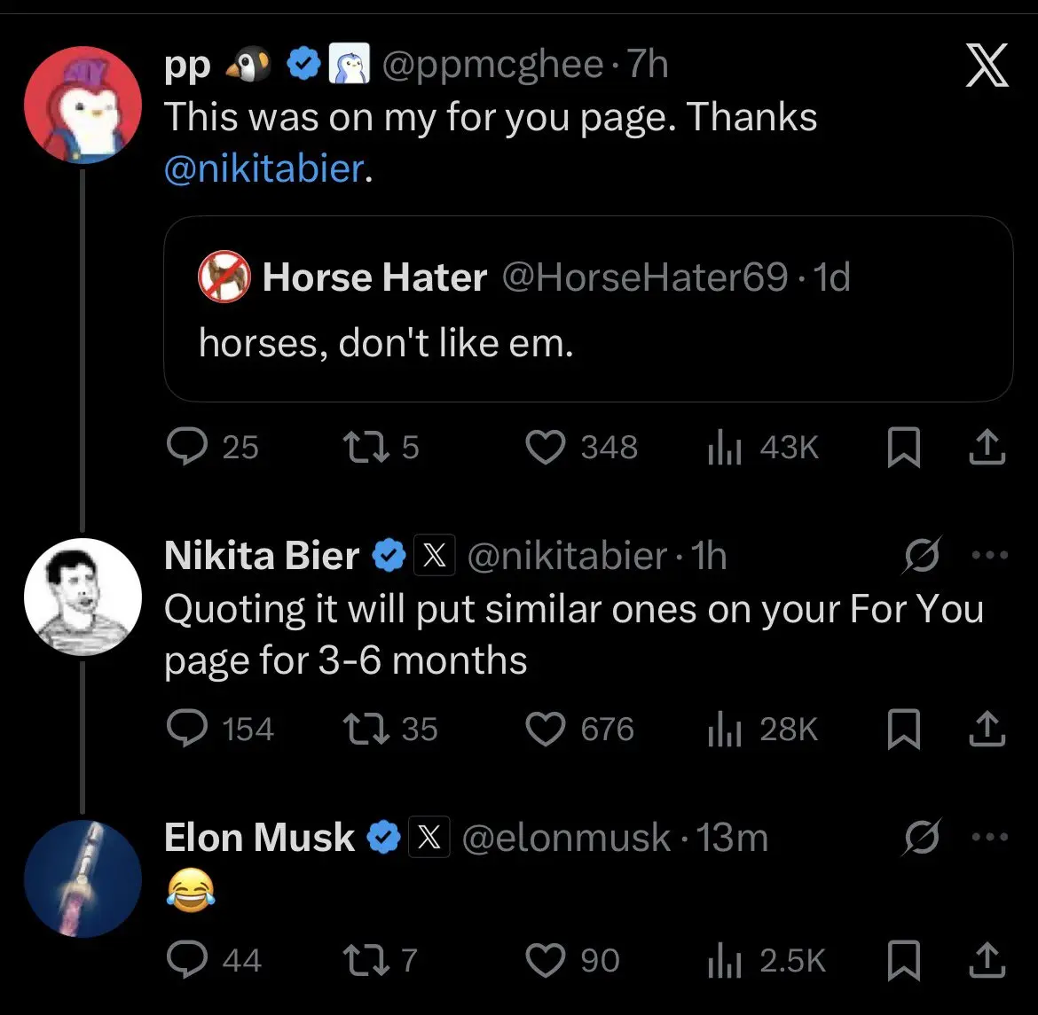Click the X logo in top corner
The image size is (1038, 1015).
987,66
